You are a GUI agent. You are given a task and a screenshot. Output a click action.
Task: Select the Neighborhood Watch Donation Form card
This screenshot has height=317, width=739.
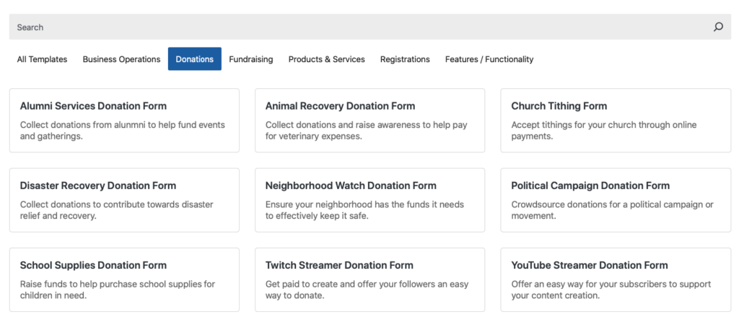pos(369,200)
